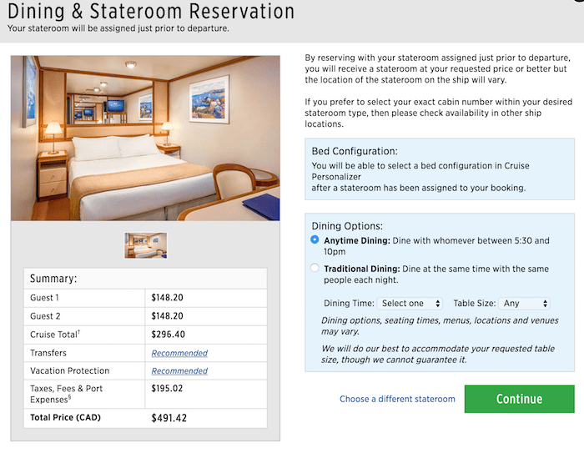Open the Dining Time dropdown
This screenshot has width=584, height=453.
click(410, 303)
